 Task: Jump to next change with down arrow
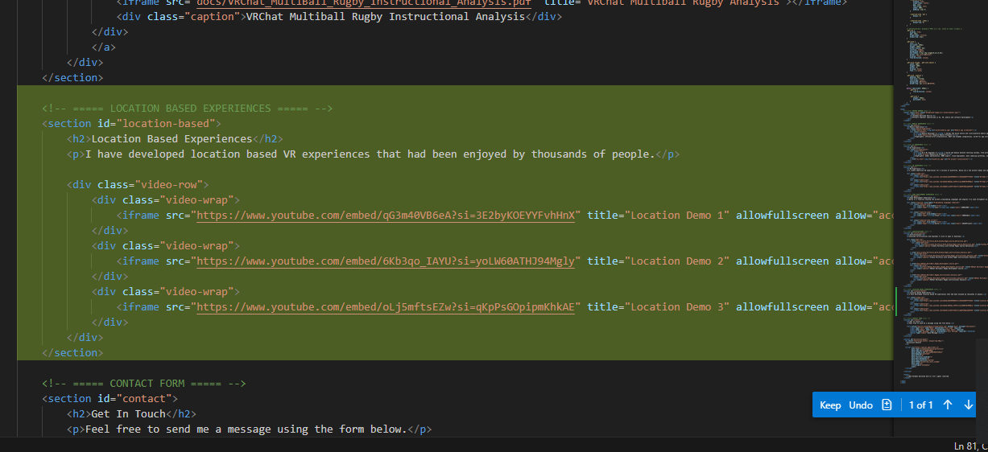tap(969, 405)
